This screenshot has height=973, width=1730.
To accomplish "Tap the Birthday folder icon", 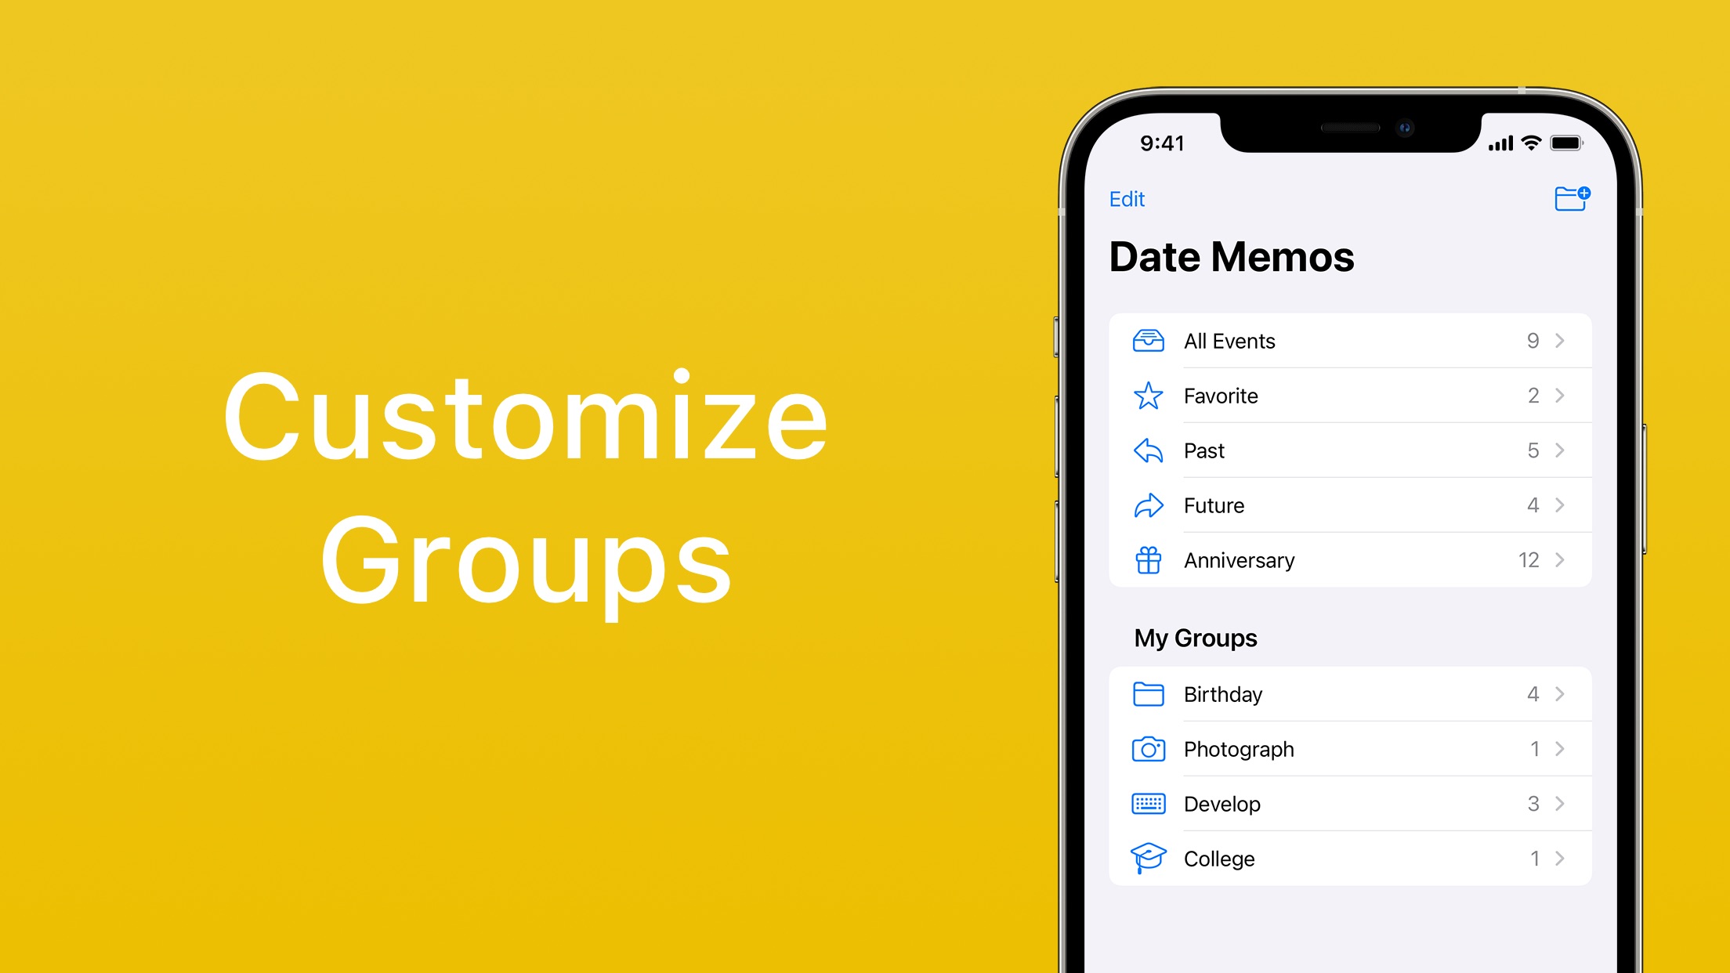I will pos(1146,695).
